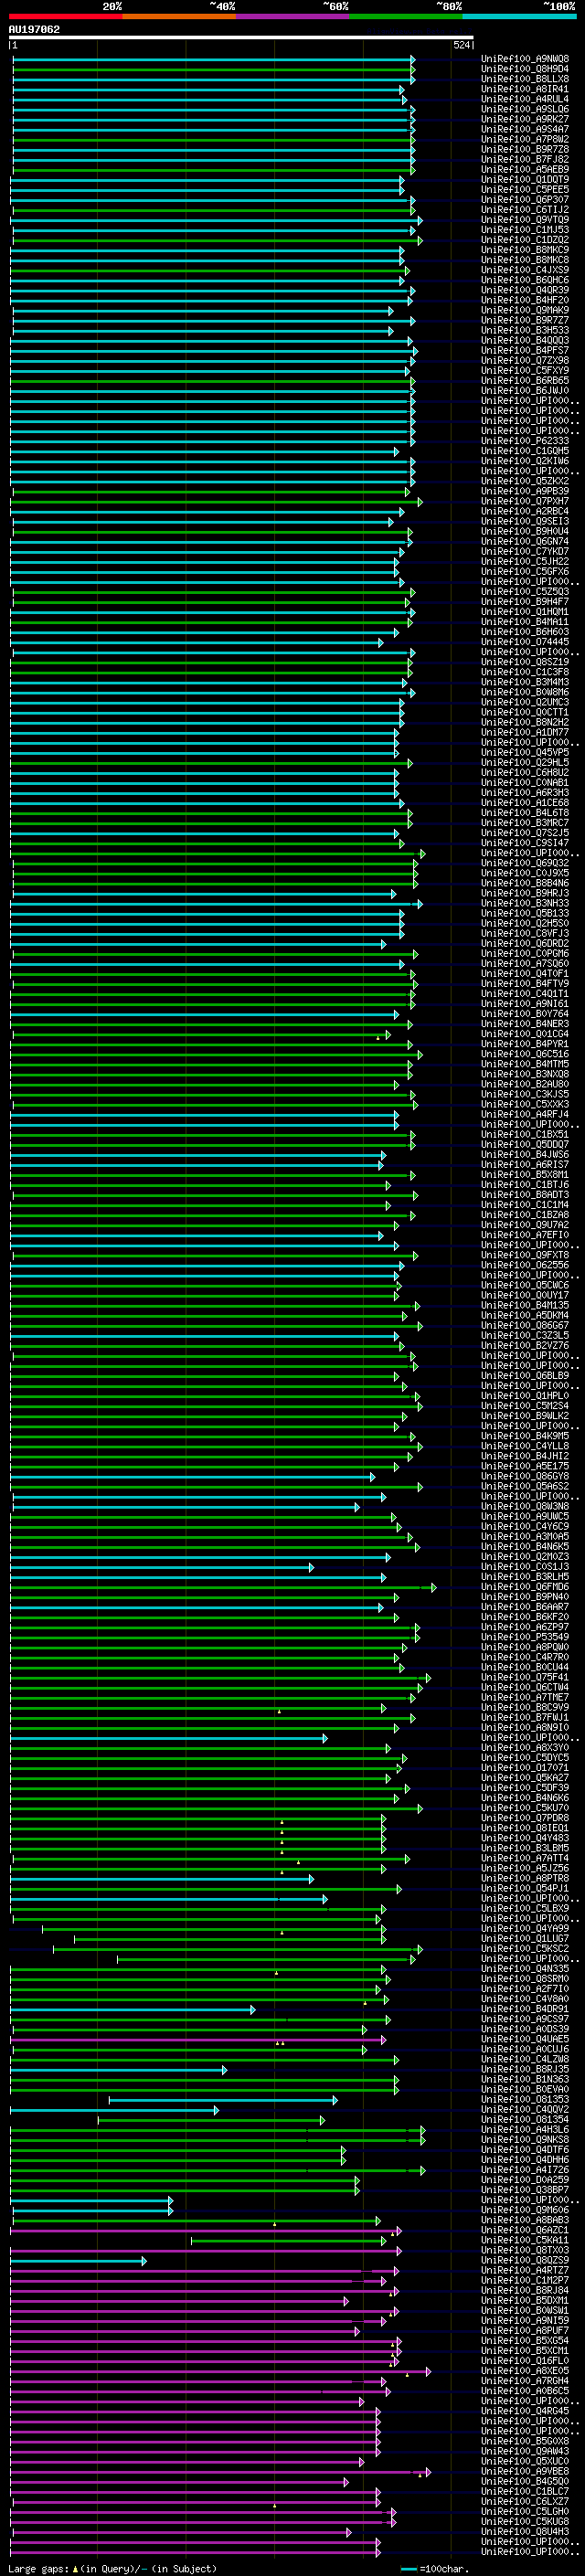
Task: Select the UniRef100_P62333 label
Action: [525, 441]
